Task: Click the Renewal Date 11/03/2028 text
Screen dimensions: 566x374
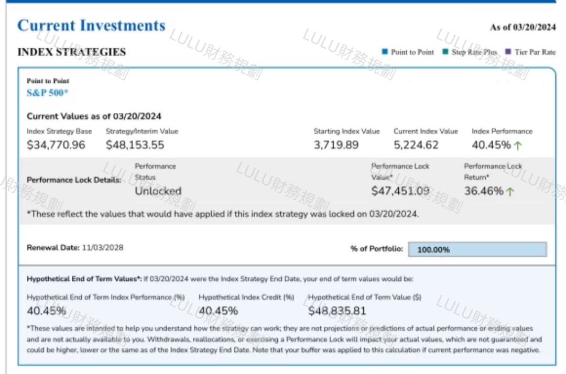Action: tap(75, 247)
